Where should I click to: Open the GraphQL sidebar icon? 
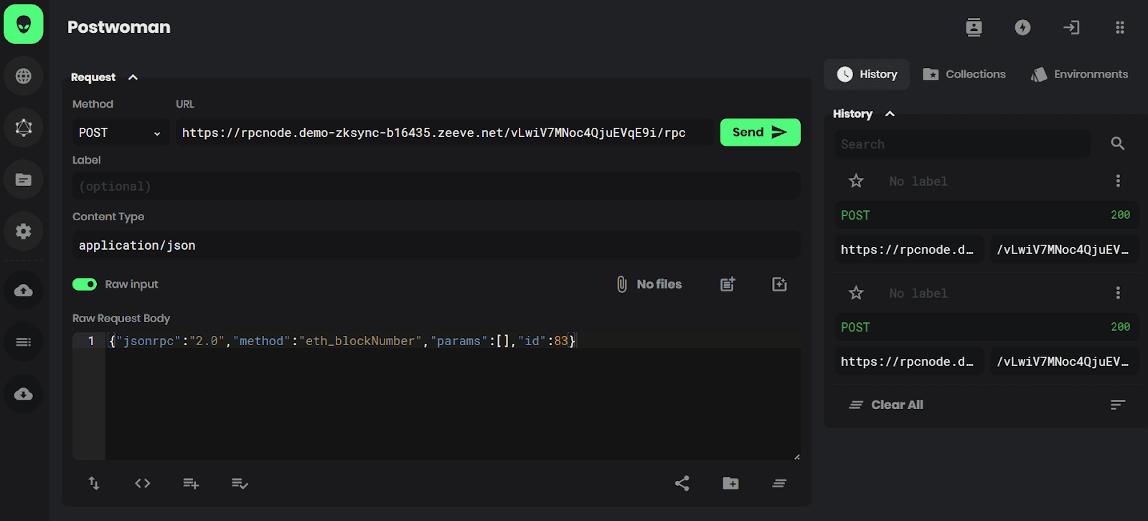pos(24,128)
